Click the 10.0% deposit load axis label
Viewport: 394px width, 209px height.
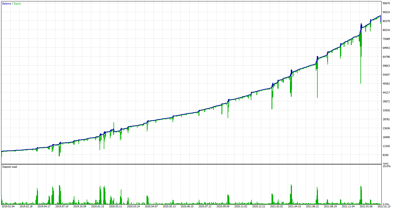(386, 166)
